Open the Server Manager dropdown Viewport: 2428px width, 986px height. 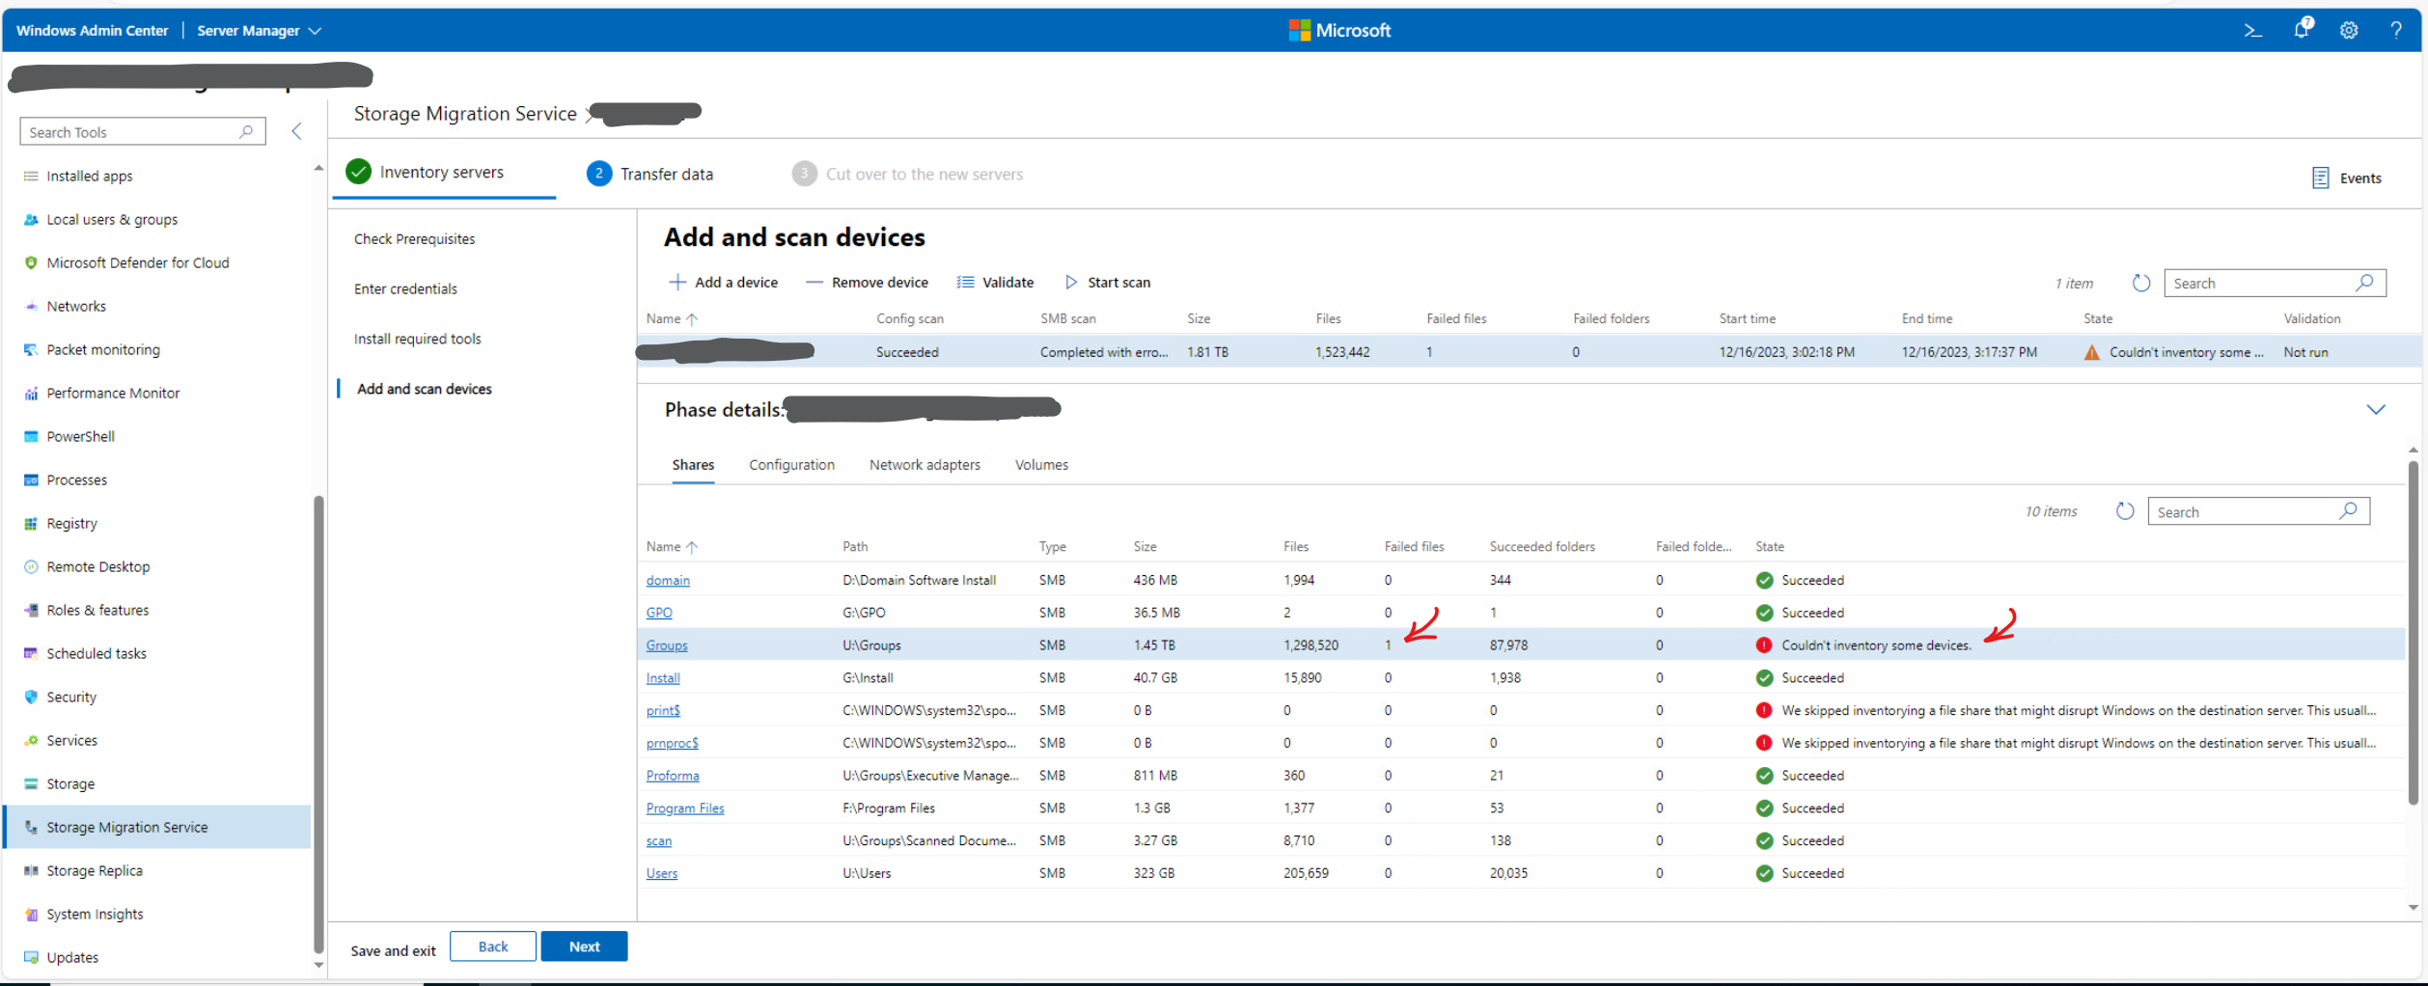point(259,31)
